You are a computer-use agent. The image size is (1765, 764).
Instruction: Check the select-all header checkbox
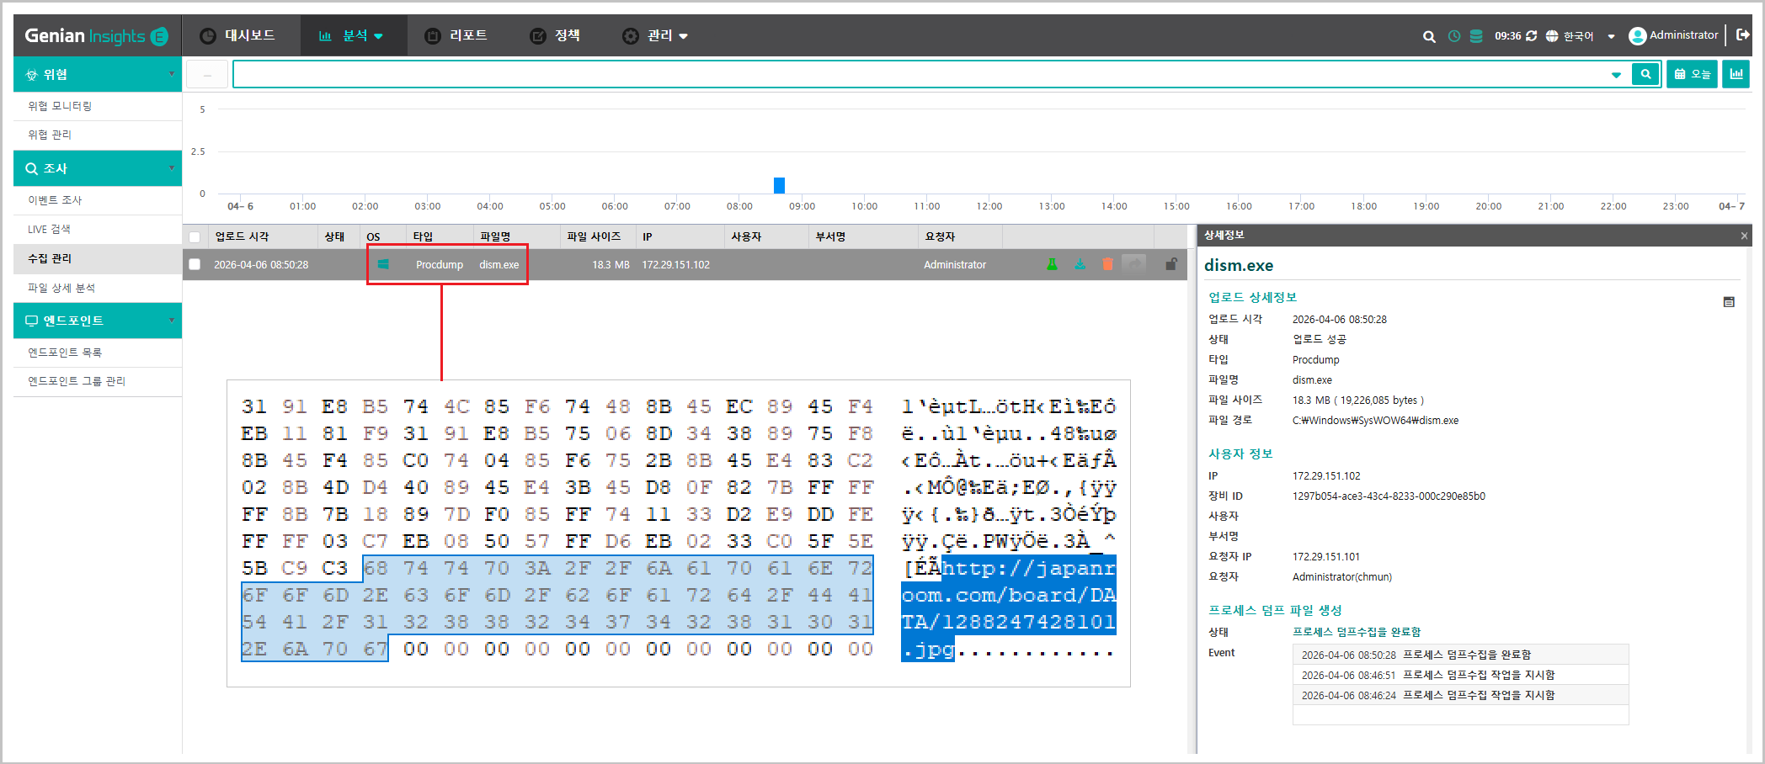click(195, 237)
